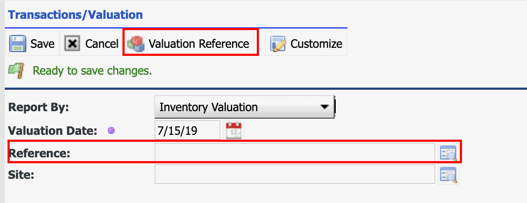Click the Cancel X icon
The image size is (527, 203).
(x=73, y=44)
